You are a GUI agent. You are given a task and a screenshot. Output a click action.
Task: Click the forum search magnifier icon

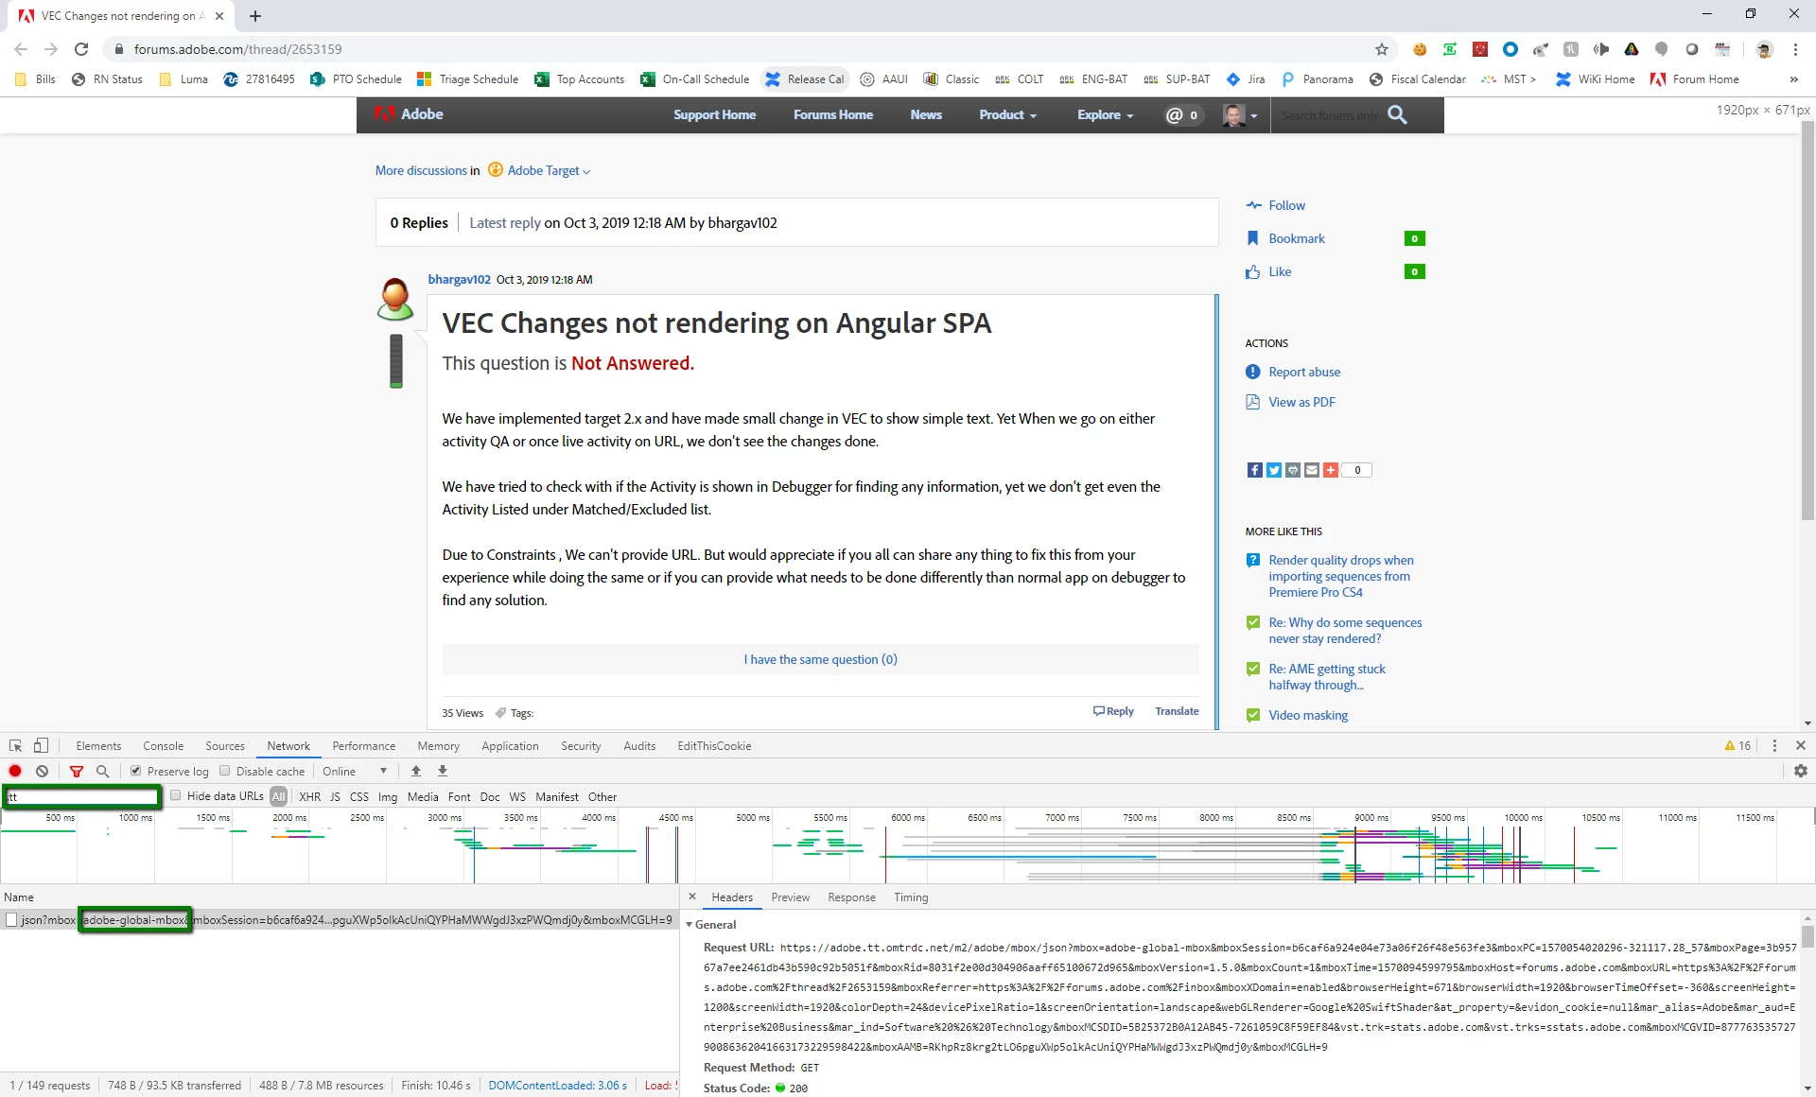coord(1397,115)
